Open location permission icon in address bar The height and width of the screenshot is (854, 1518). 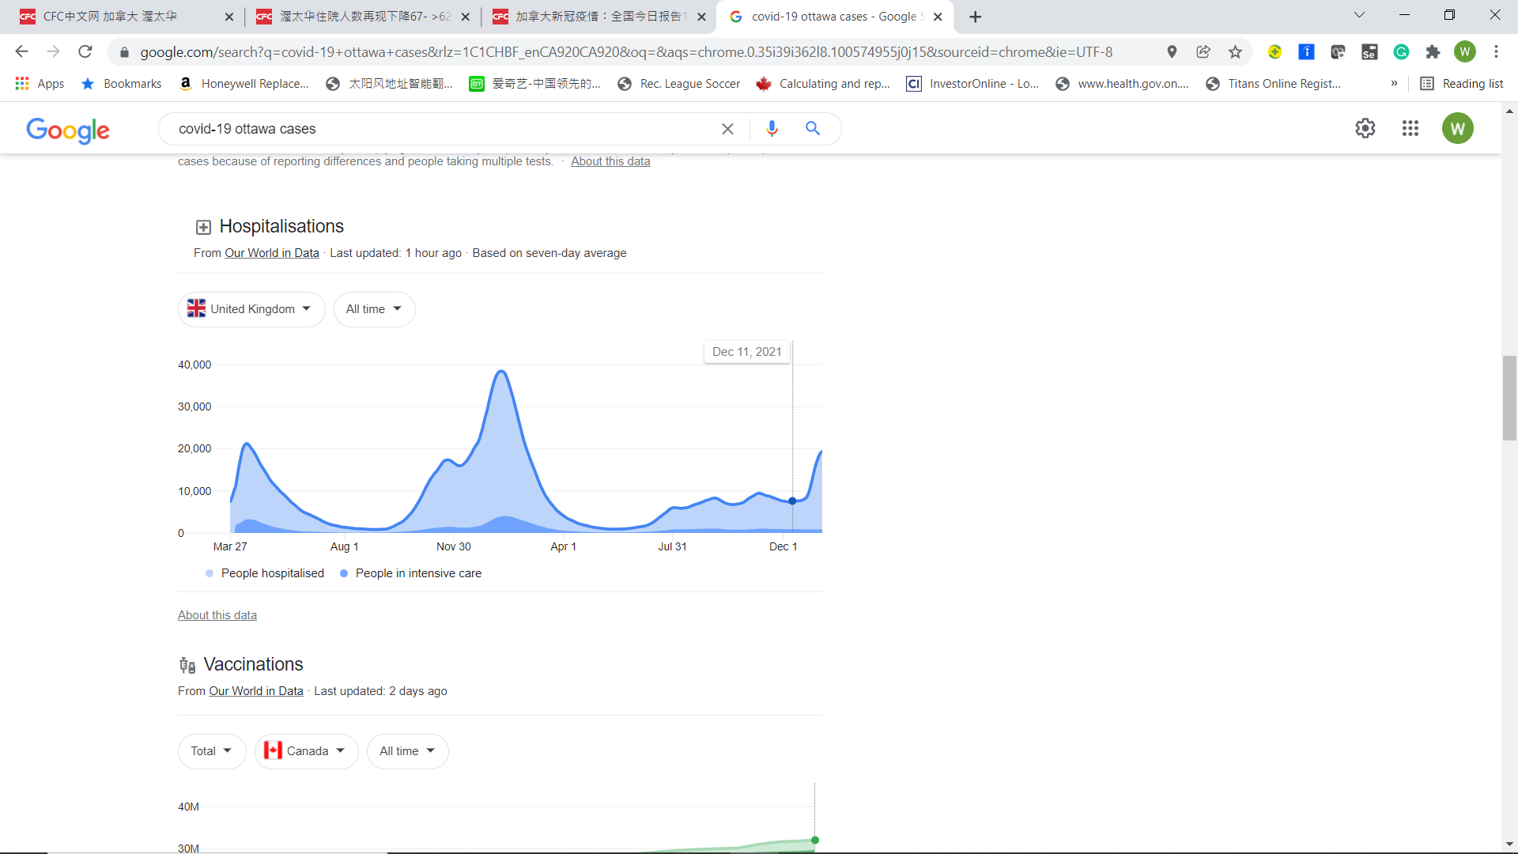tap(1172, 51)
